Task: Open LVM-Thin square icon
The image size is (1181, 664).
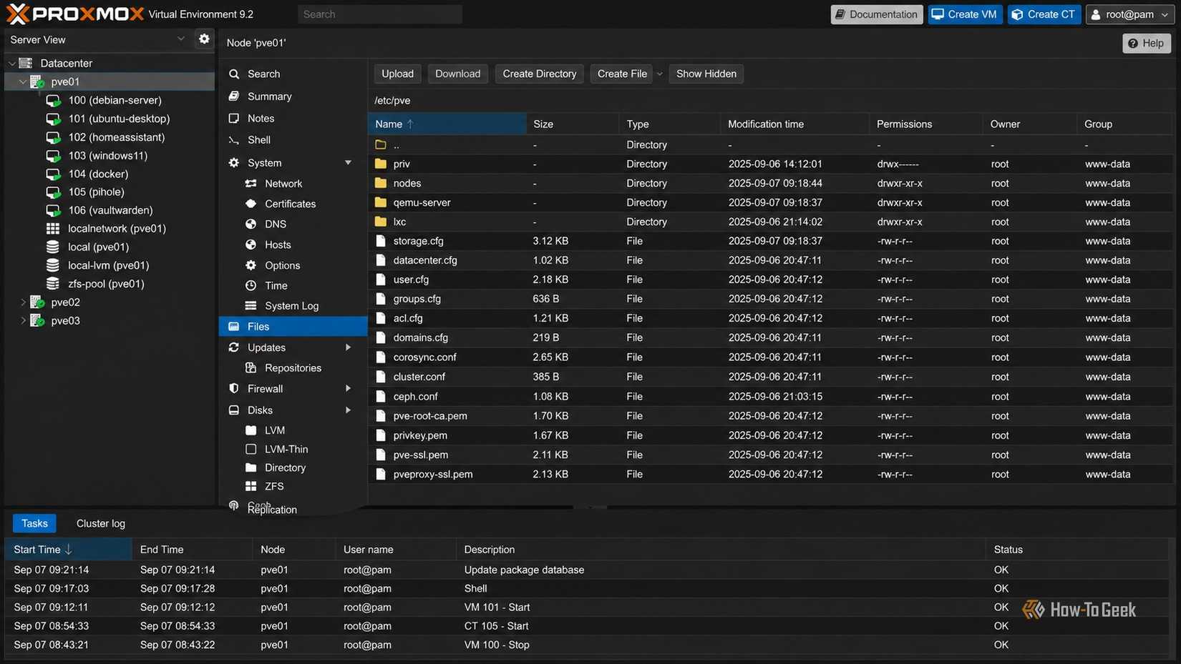Action: click(x=251, y=450)
